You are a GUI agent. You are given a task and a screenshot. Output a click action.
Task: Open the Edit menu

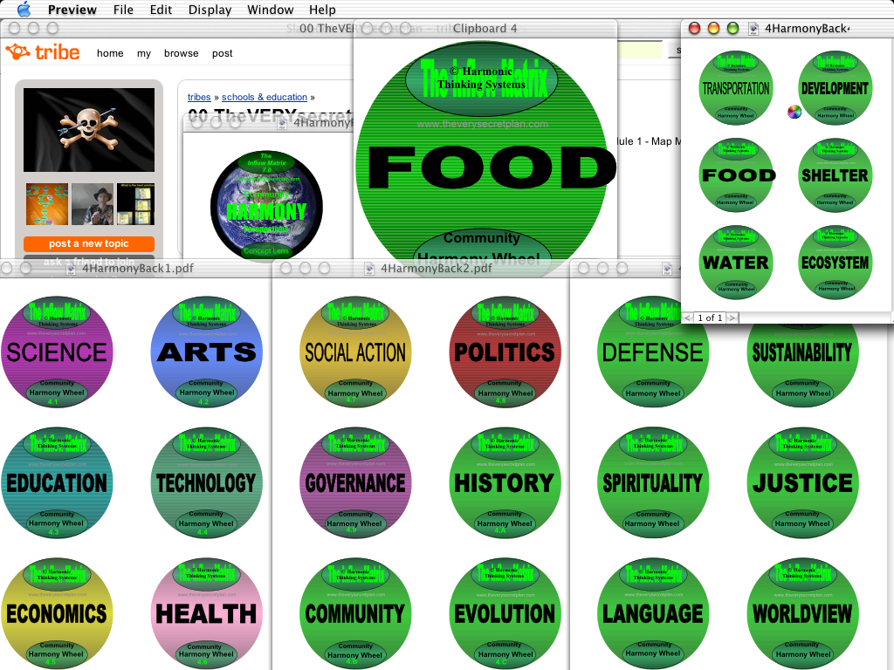click(x=161, y=10)
